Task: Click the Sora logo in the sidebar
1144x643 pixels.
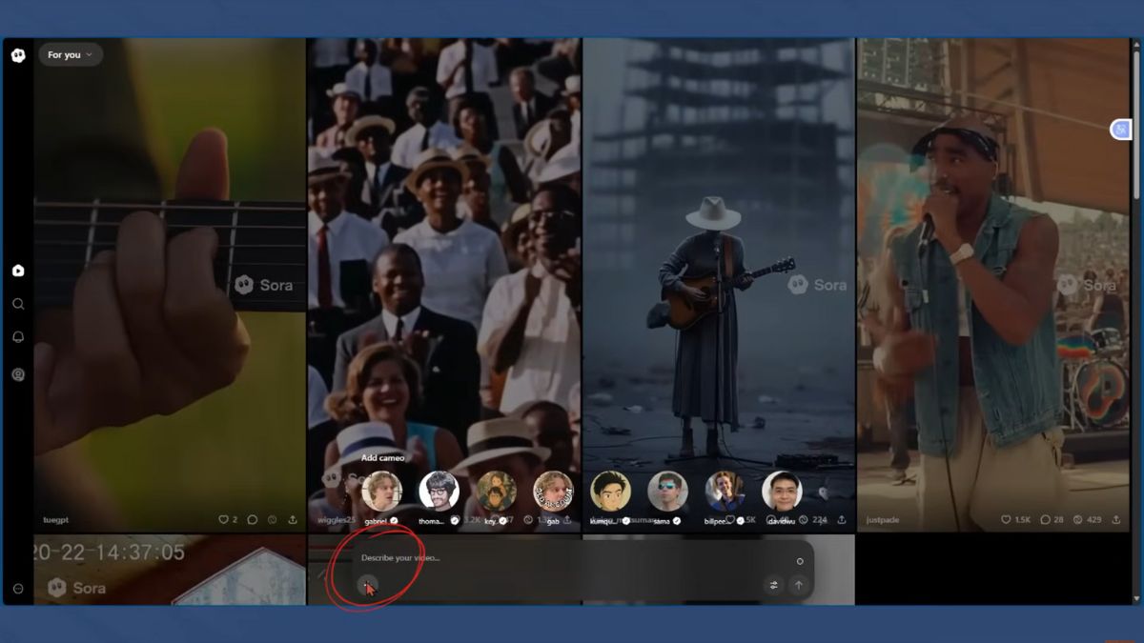Action: coord(17,55)
